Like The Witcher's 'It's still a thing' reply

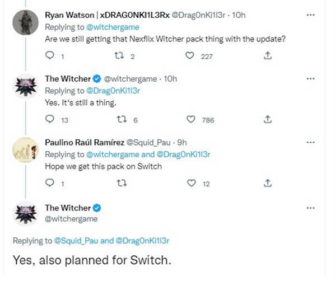[x=191, y=119]
